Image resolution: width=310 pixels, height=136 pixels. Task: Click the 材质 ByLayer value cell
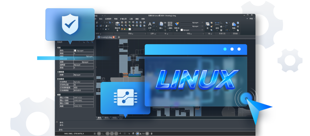pyautogui.click(x=84, y=75)
